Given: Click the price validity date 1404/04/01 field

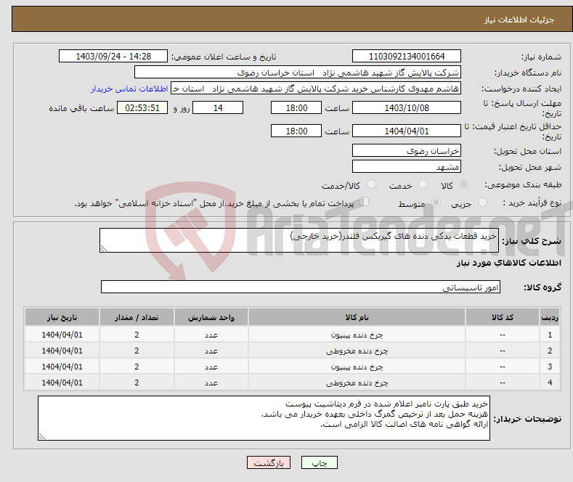Looking at the screenshot, I should (407, 131).
